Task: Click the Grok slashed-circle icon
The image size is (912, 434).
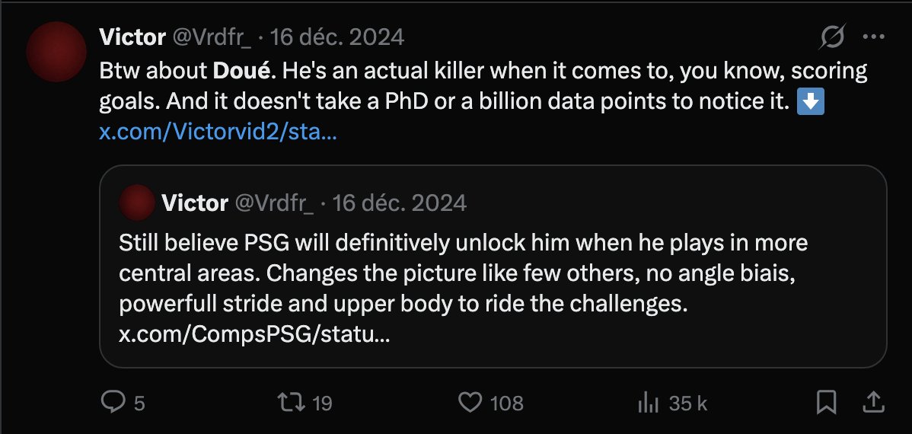Action: pyautogui.click(x=832, y=38)
